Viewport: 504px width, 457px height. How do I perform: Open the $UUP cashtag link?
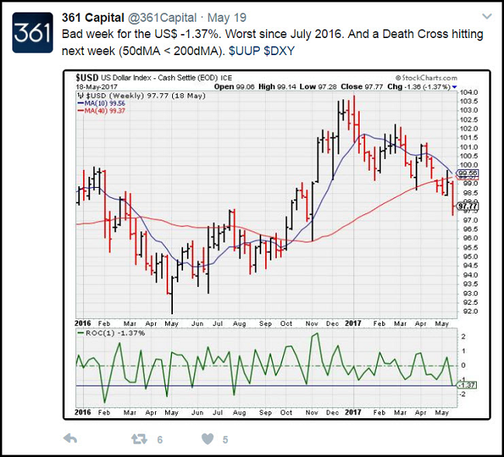[x=244, y=50]
